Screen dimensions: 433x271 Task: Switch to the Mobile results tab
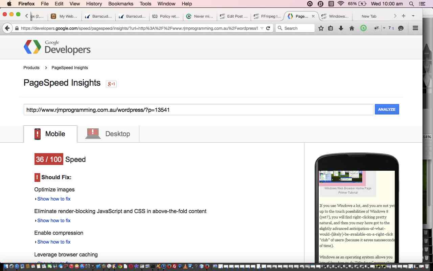50,134
